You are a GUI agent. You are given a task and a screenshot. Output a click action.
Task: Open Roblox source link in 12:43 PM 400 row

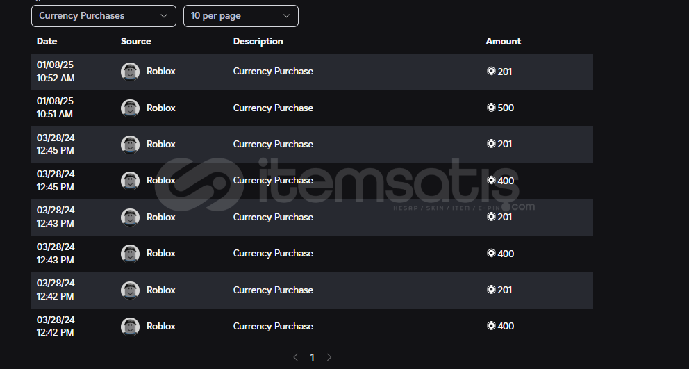pos(161,254)
